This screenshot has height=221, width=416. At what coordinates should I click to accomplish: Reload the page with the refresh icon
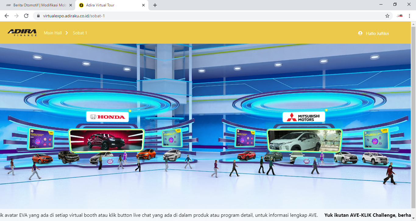(26, 16)
